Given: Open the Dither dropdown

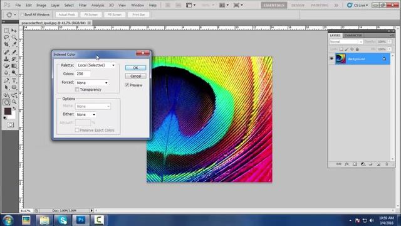Looking at the screenshot, I should [86, 114].
